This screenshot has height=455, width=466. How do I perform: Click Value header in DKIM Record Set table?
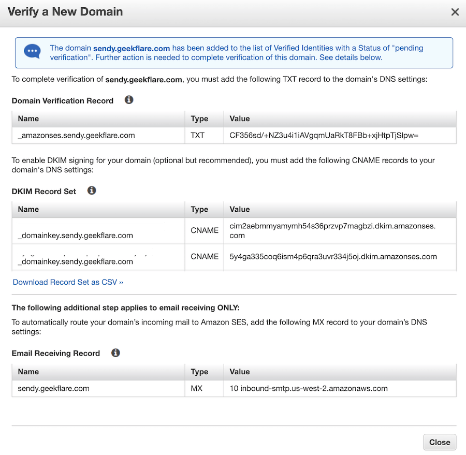point(240,209)
